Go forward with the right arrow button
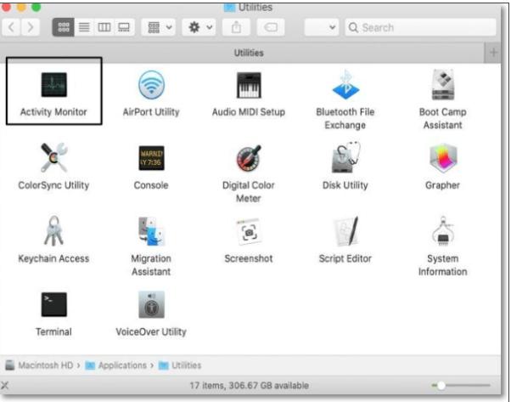Screen dimensions: 511x402 pos(31,27)
